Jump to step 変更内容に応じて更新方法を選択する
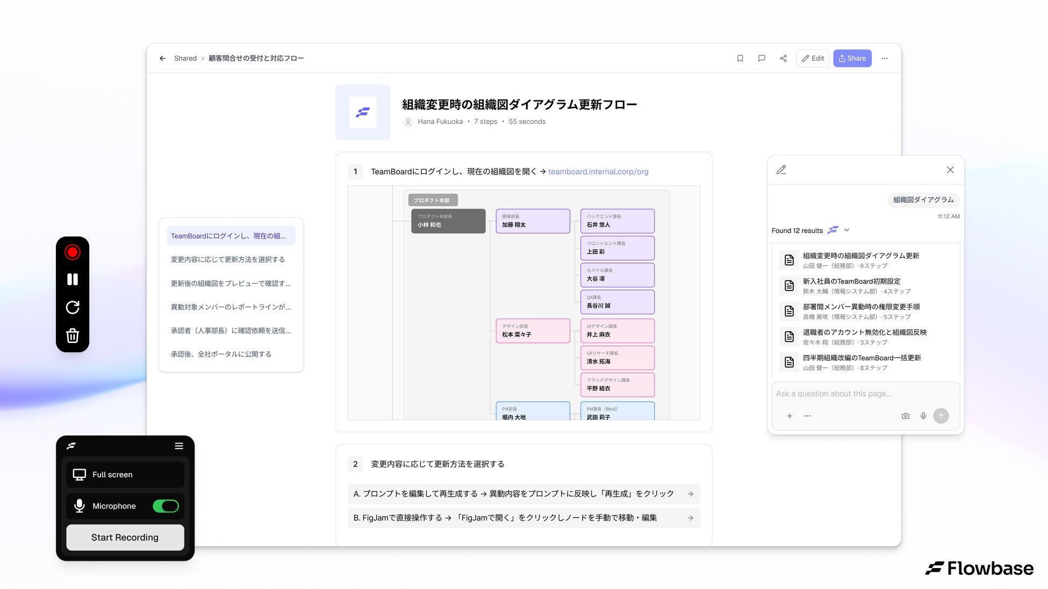This screenshot has height=589, width=1048. (x=228, y=259)
